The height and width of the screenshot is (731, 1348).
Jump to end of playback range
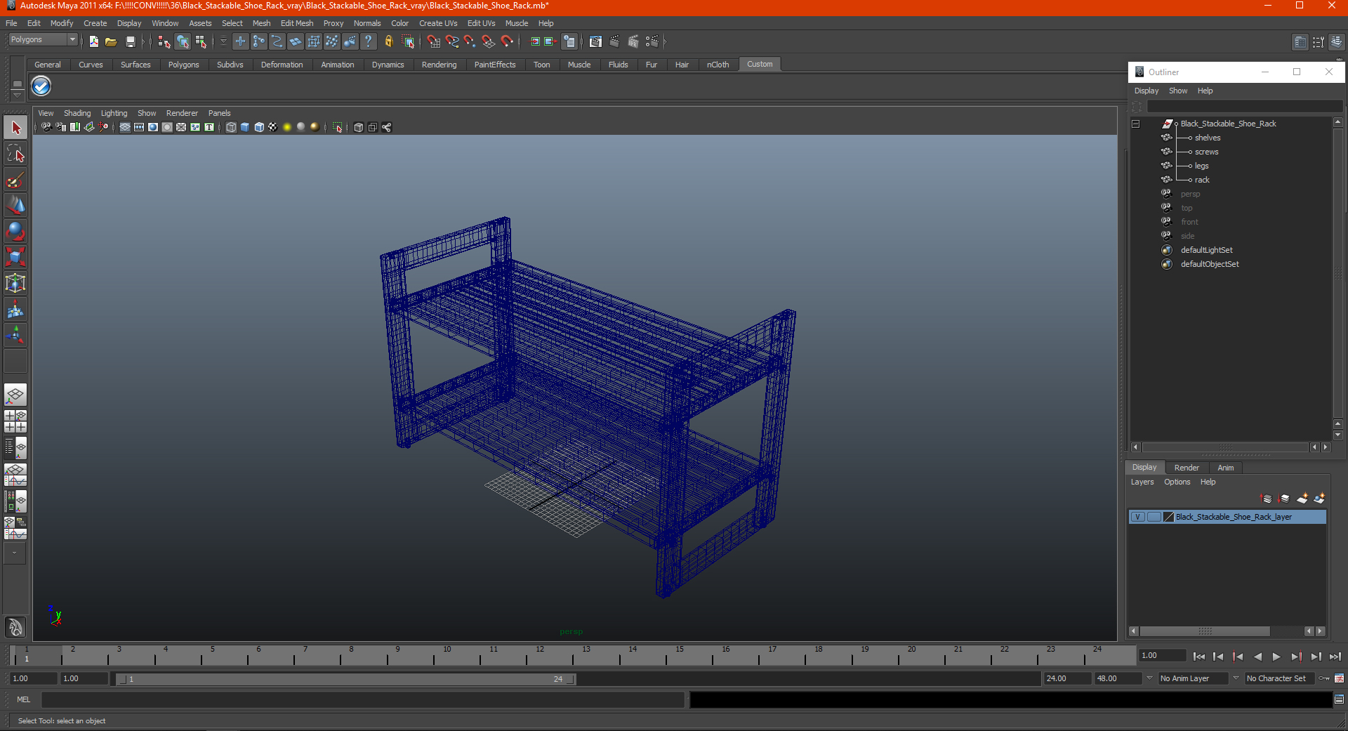(1335, 657)
